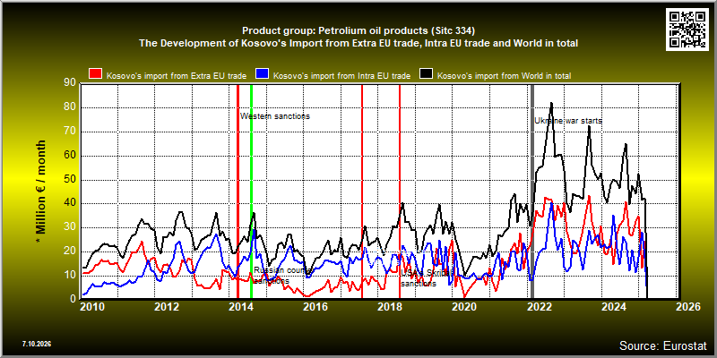Click the y-axis value 70
This screenshot has height=358, width=717.
tap(71, 132)
